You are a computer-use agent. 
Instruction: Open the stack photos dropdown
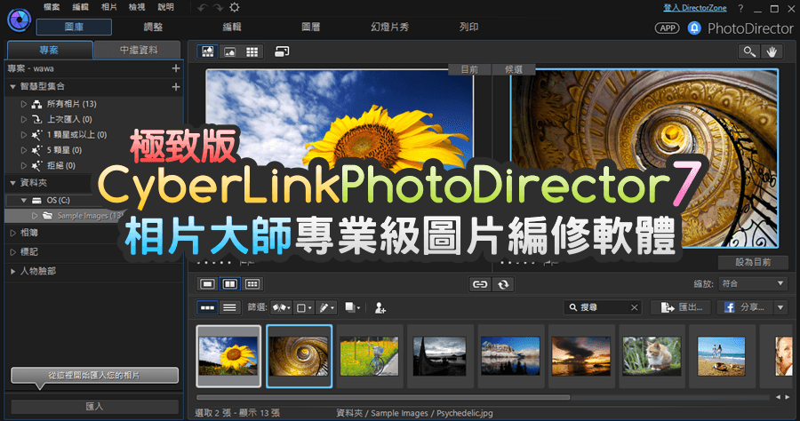point(353,307)
